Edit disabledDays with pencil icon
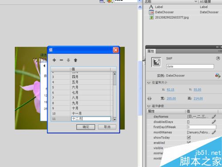222x167 pixels. pos(214,122)
